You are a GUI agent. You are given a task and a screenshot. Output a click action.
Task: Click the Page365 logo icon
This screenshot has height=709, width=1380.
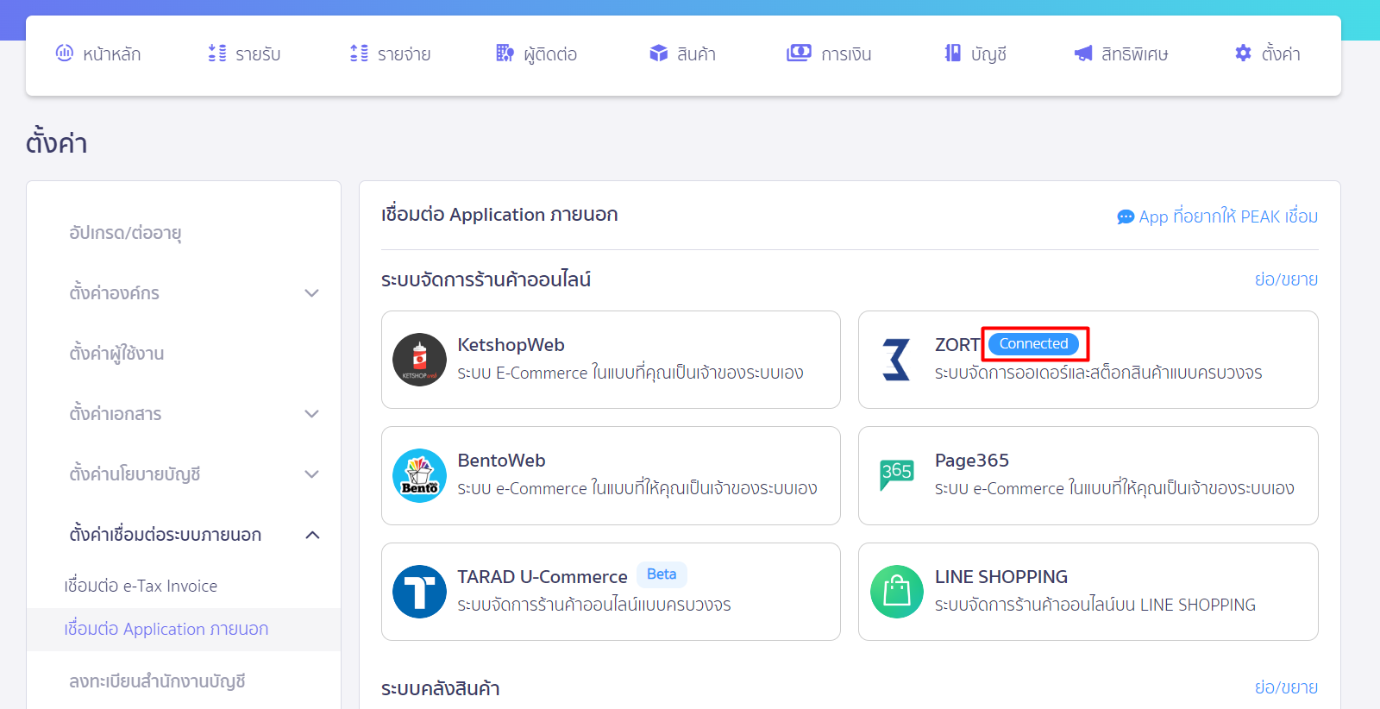pyautogui.click(x=897, y=475)
